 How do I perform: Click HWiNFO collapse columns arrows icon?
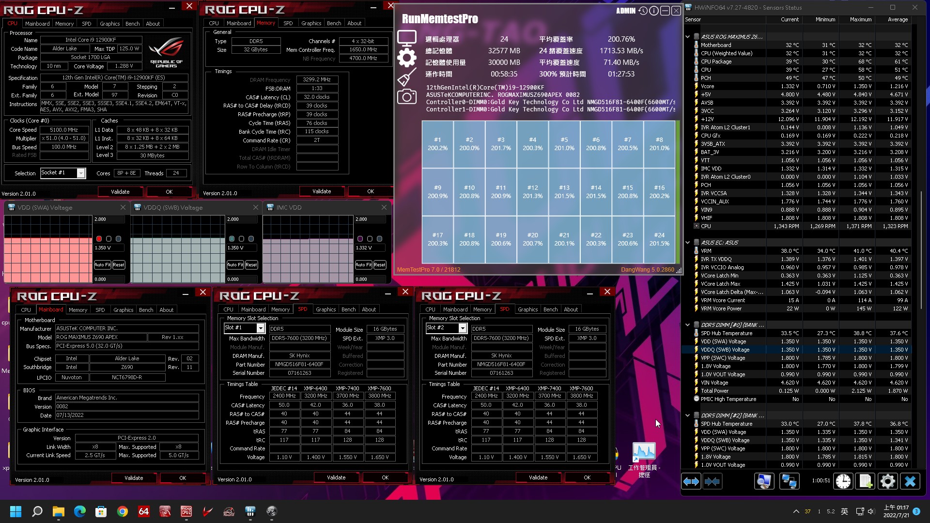click(712, 481)
